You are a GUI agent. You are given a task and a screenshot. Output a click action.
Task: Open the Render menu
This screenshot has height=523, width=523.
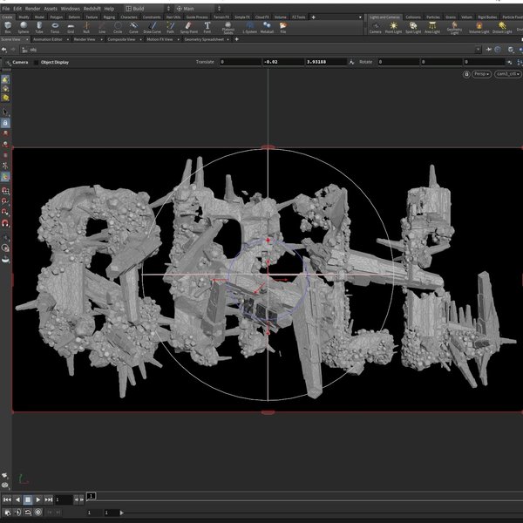point(33,9)
